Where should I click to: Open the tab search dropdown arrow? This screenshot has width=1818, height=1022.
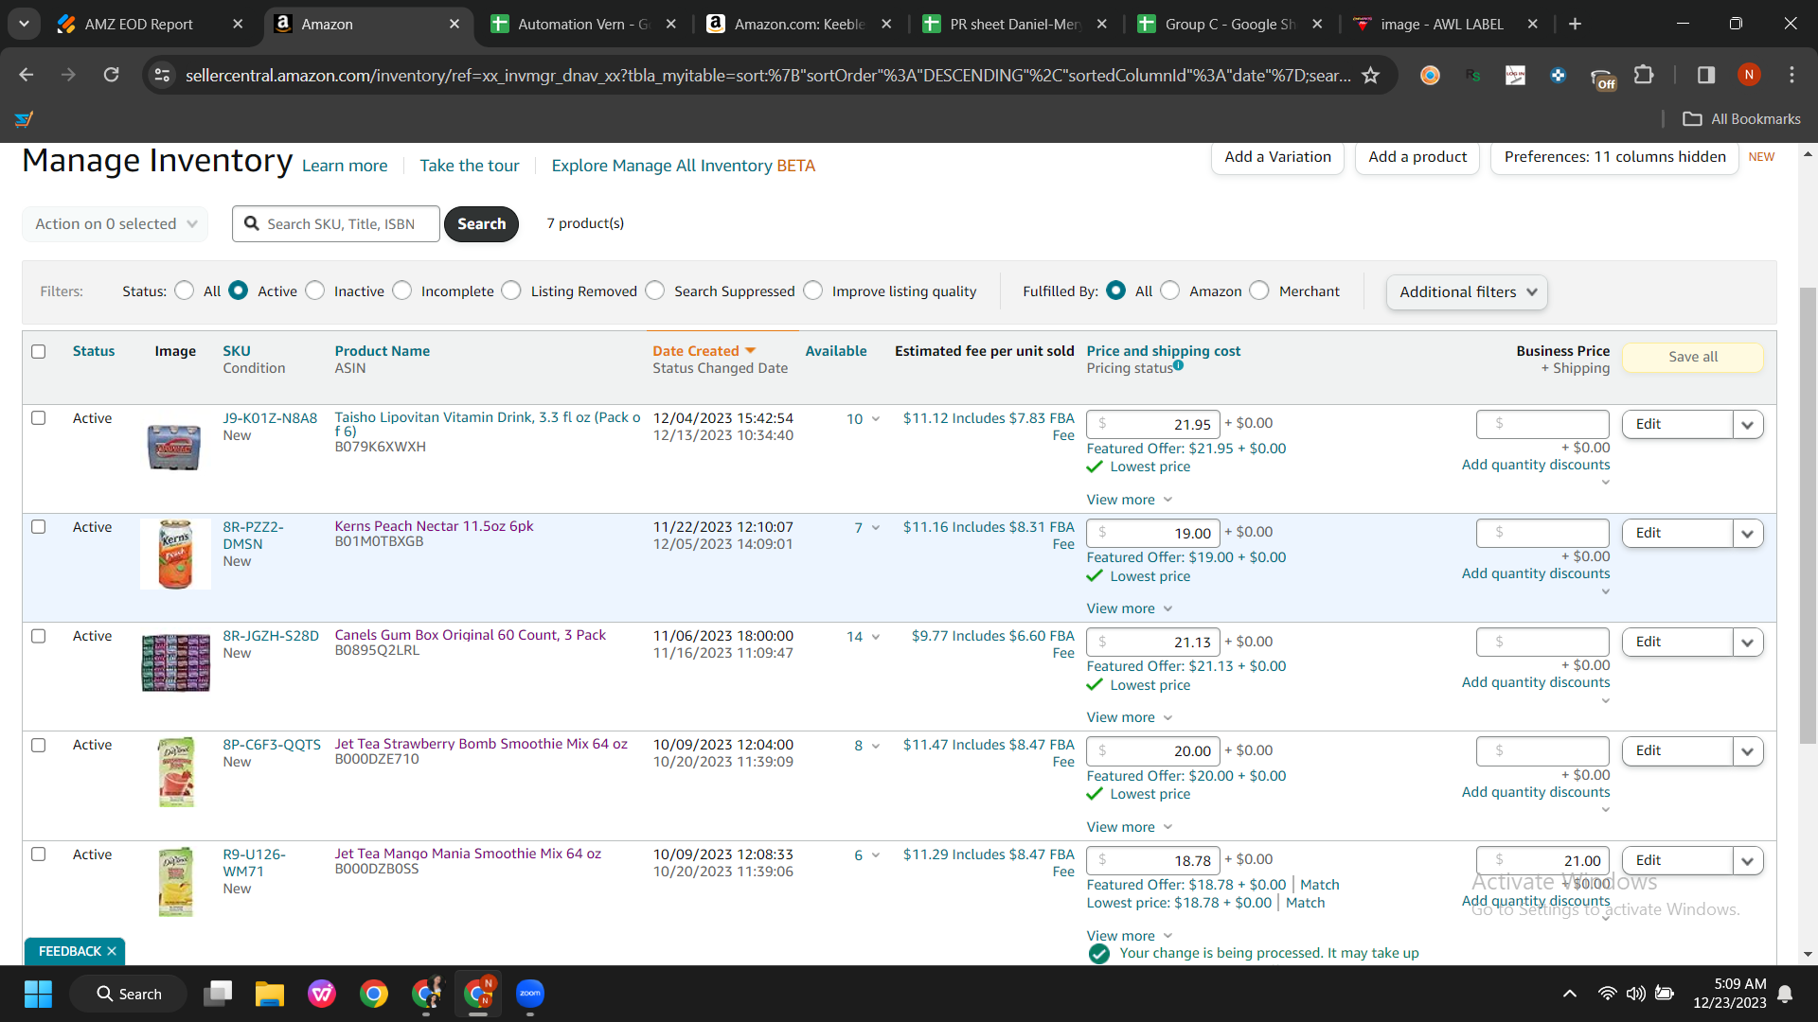tap(24, 24)
